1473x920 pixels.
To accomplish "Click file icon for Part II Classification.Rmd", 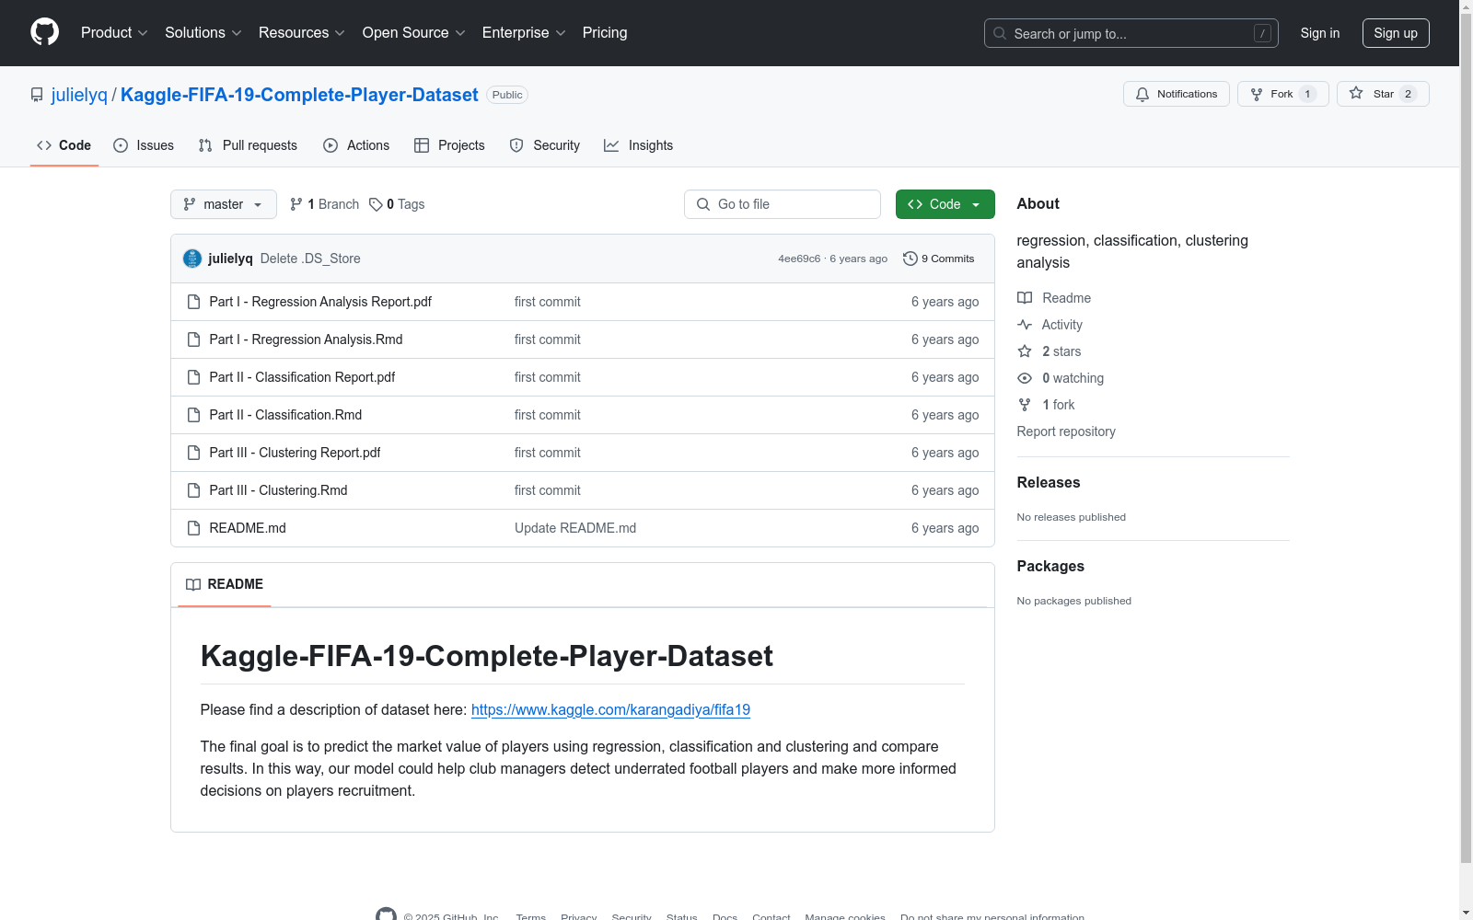I will coord(193,415).
